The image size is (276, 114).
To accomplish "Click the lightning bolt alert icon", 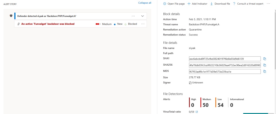I will [18, 24].
